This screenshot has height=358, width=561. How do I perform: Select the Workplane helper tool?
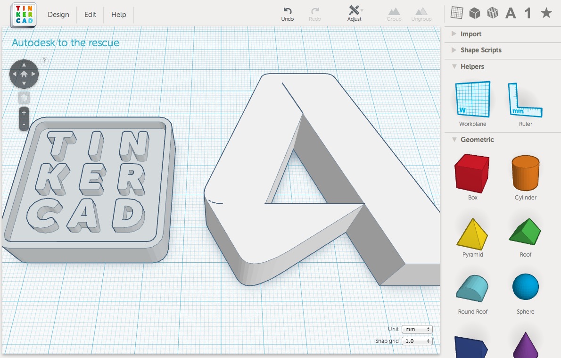pyautogui.click(x=472, y=100)
